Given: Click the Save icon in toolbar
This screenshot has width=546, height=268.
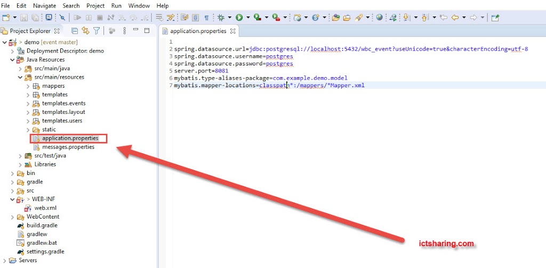Looking at the screenshot, I should point(24,18).
